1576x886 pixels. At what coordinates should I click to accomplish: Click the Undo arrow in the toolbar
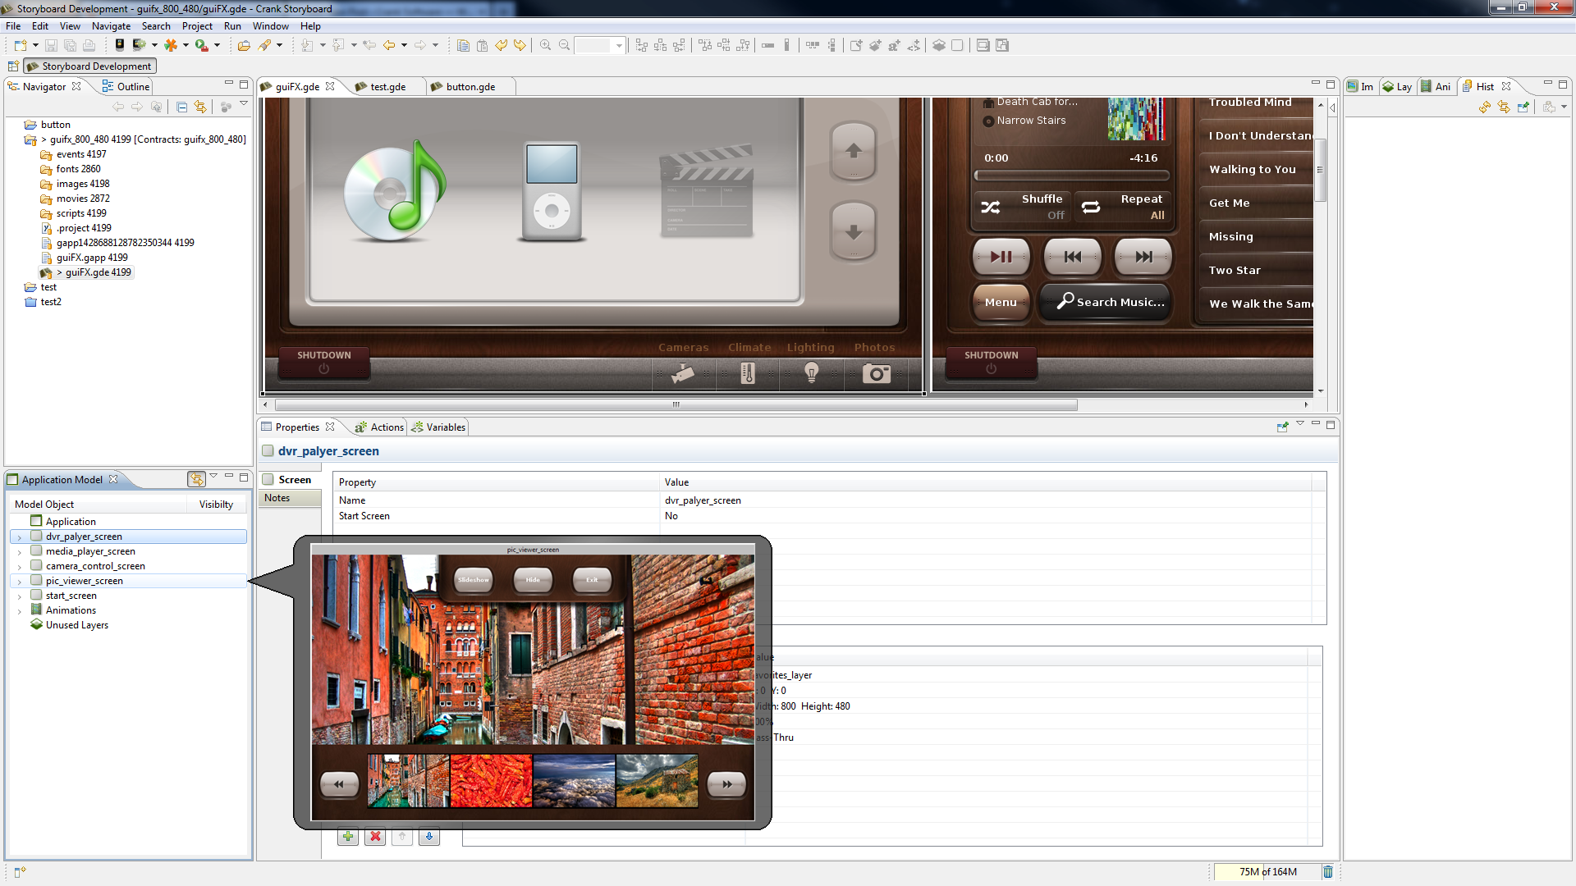click(x=501, y=45)
